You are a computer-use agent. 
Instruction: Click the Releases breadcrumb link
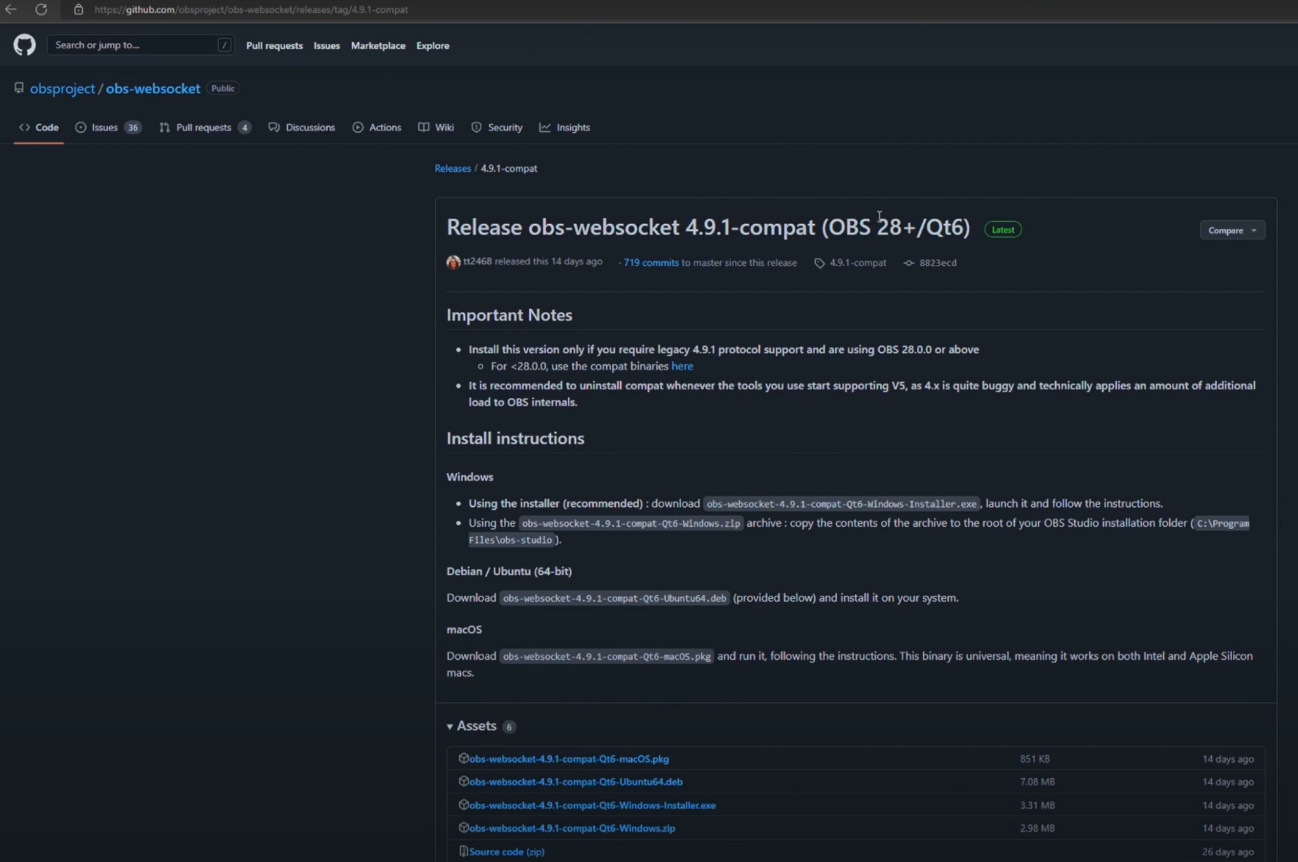pyautogui.click(x=453, y=168)
